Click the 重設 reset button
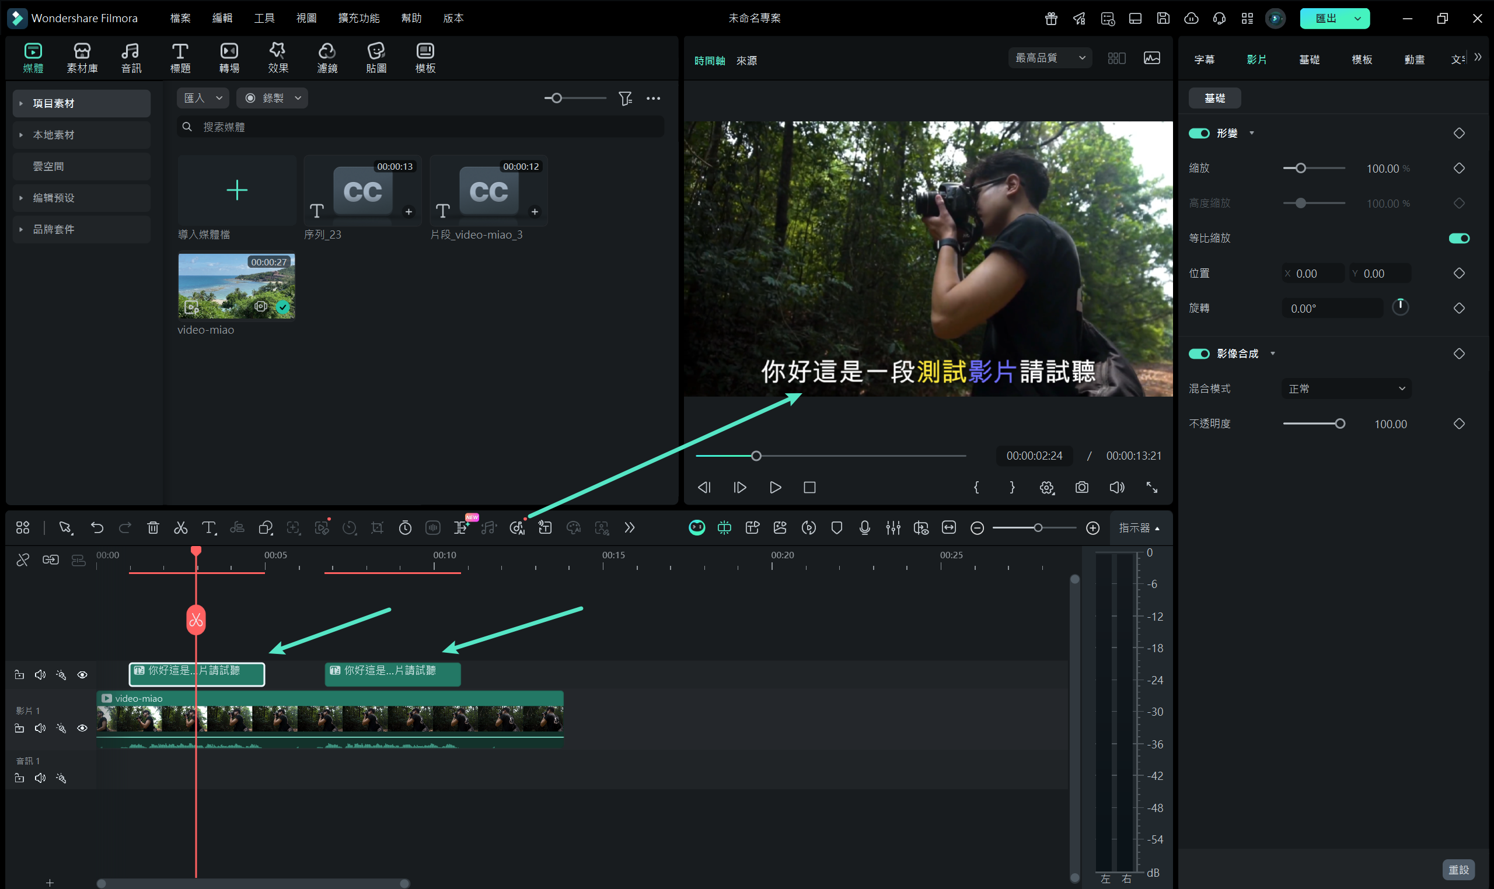 (x=1457, y=869)
